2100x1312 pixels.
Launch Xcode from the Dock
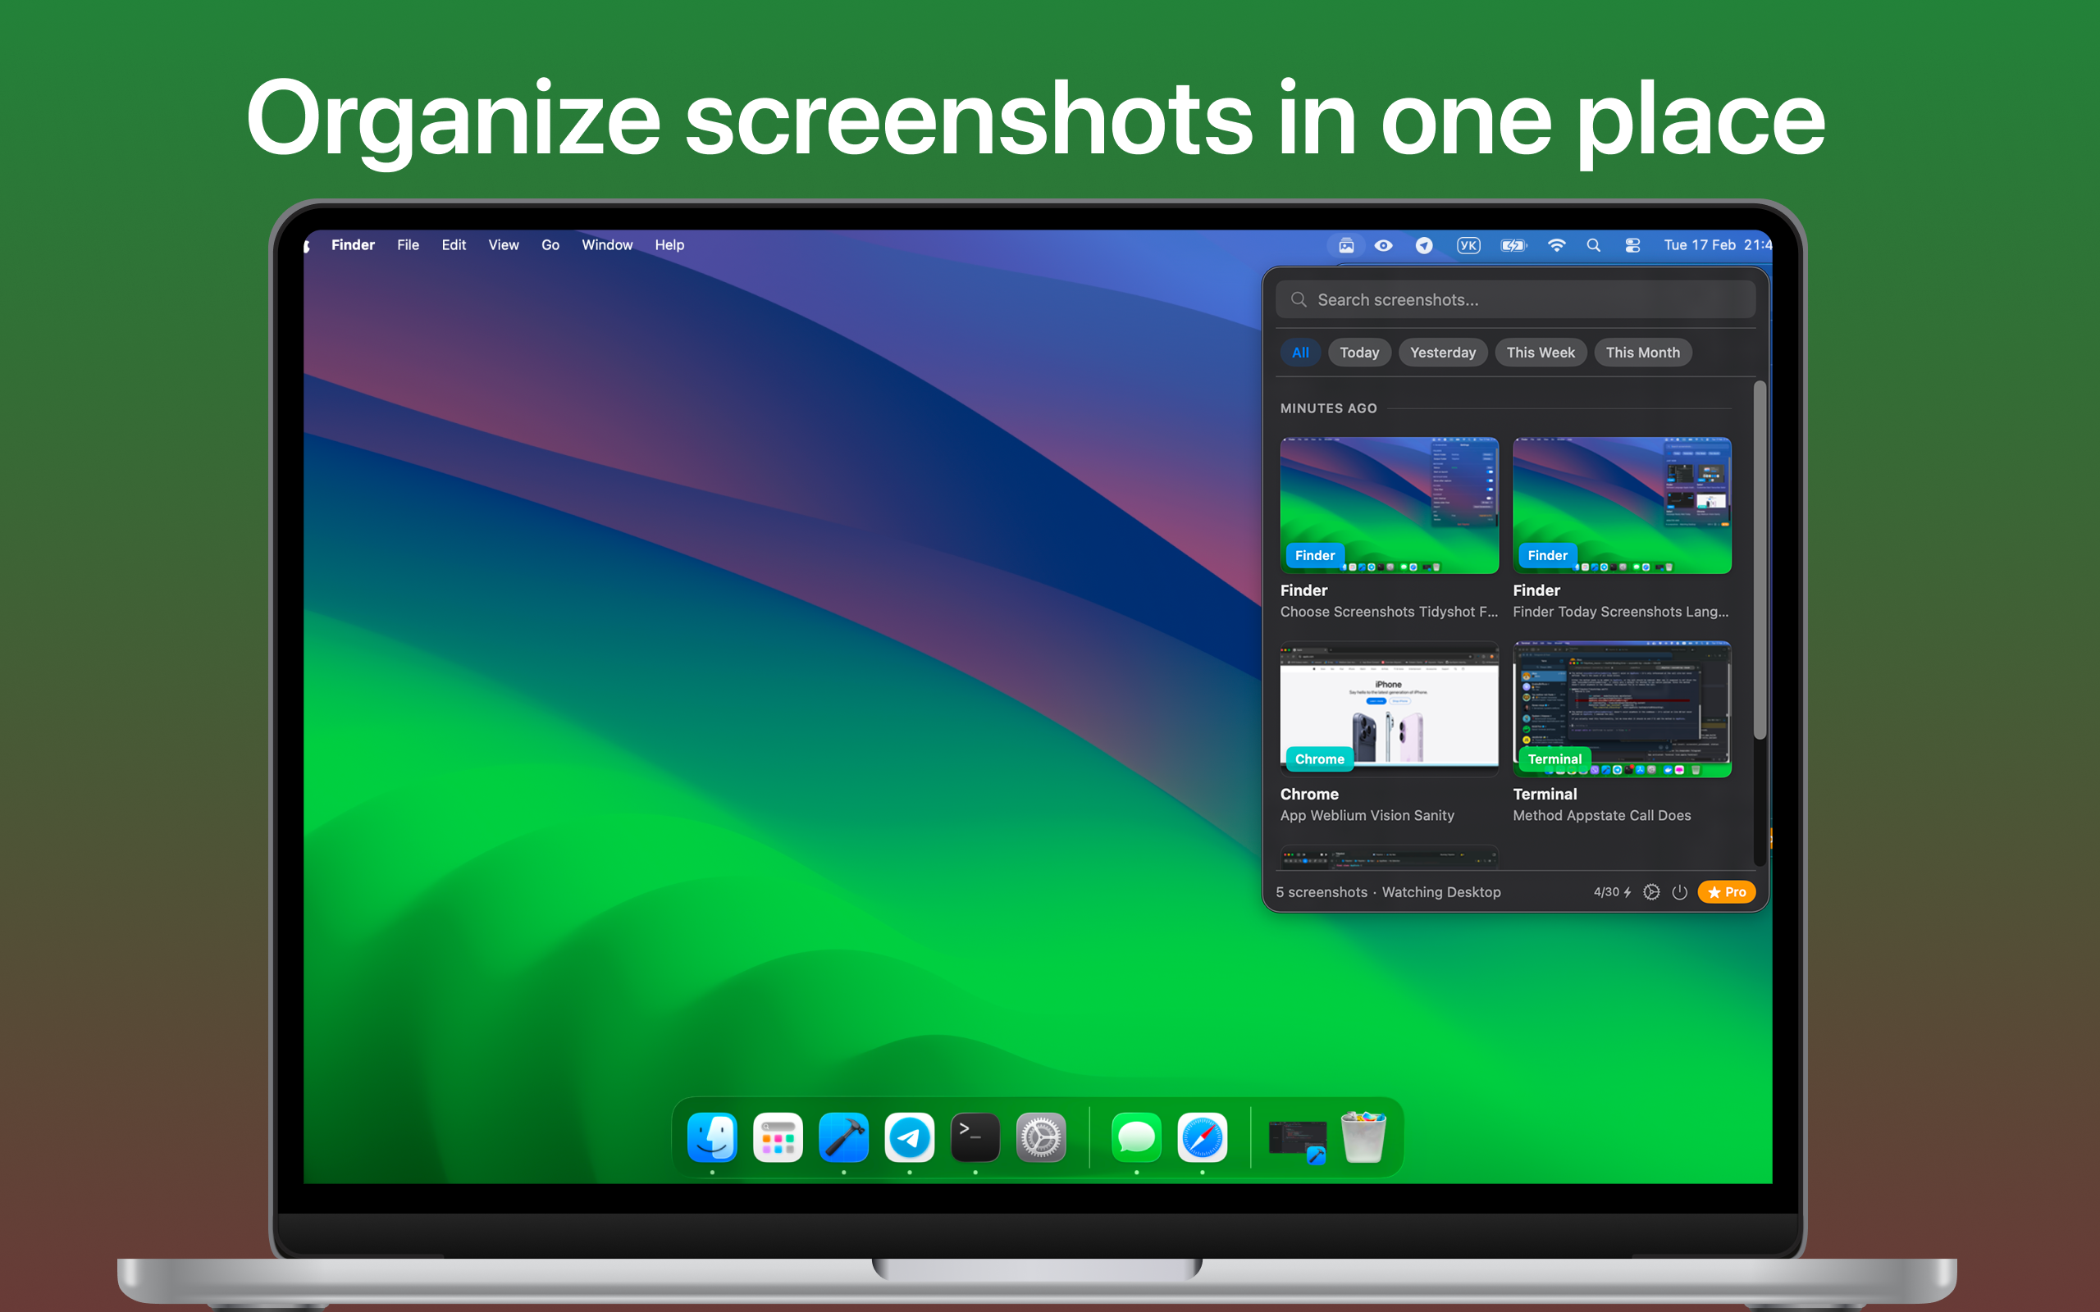point(843,1137)
